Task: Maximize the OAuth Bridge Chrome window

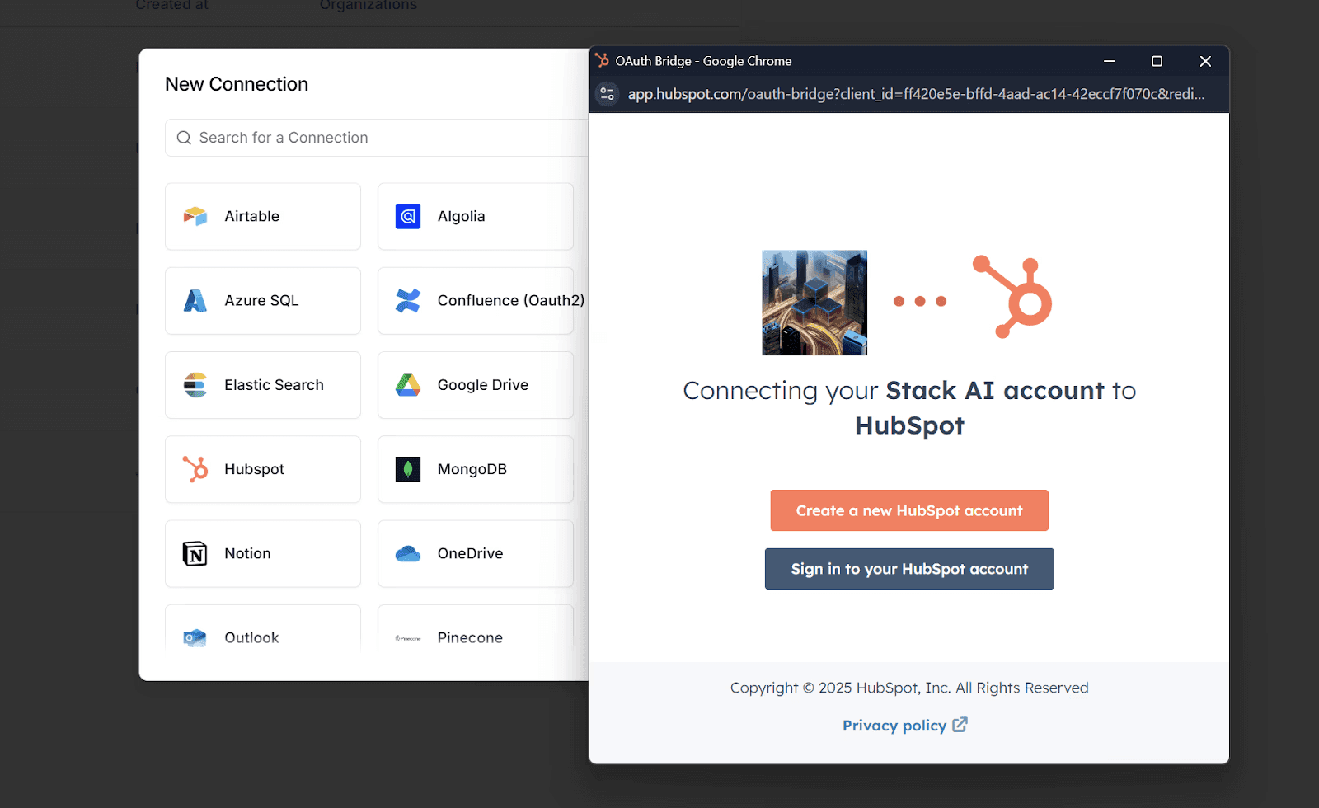Action: pyautogui.click(x=1157, y=61)
